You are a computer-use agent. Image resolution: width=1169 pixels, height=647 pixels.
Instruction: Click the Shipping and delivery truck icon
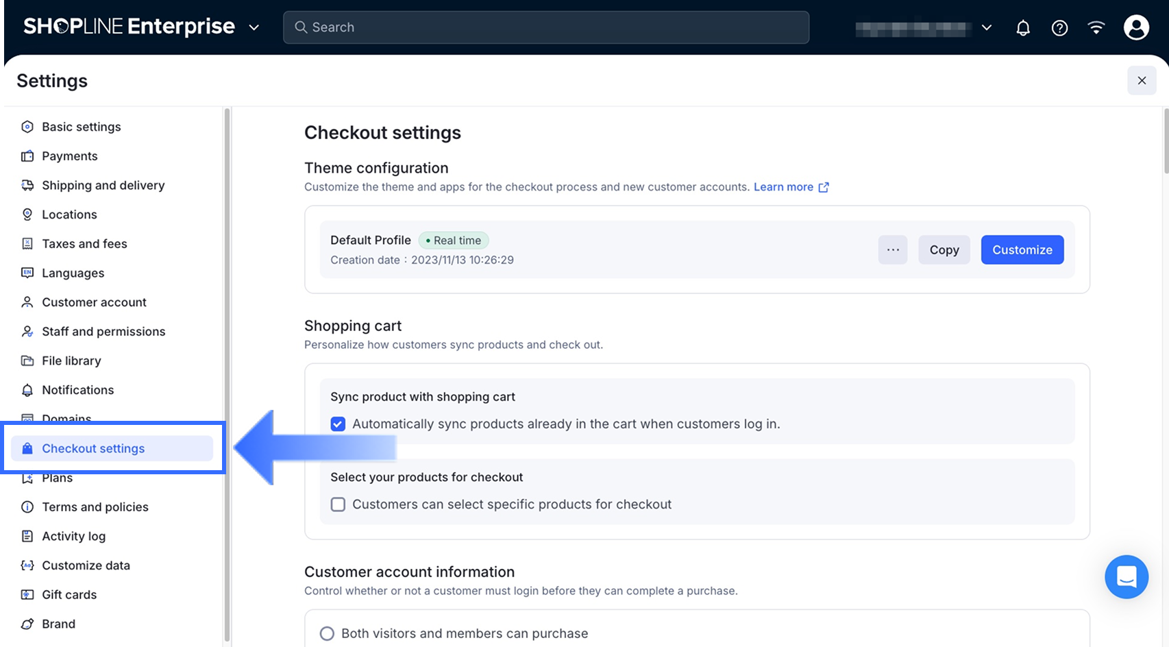click(27, 185)
